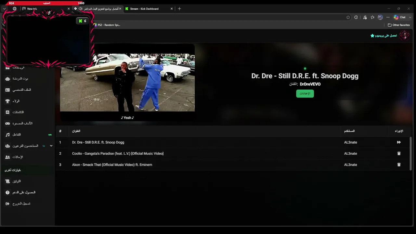This screenshot has height=234, width=416.
Task: Open the media control music icon
Action: pyautogui.click(x=365, y=17)
